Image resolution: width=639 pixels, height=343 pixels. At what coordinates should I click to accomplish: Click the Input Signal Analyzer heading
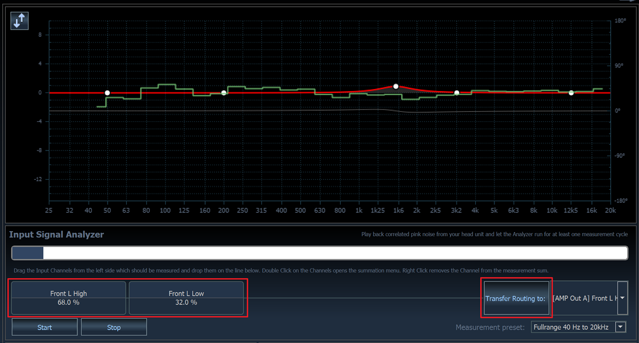[57, 234]
